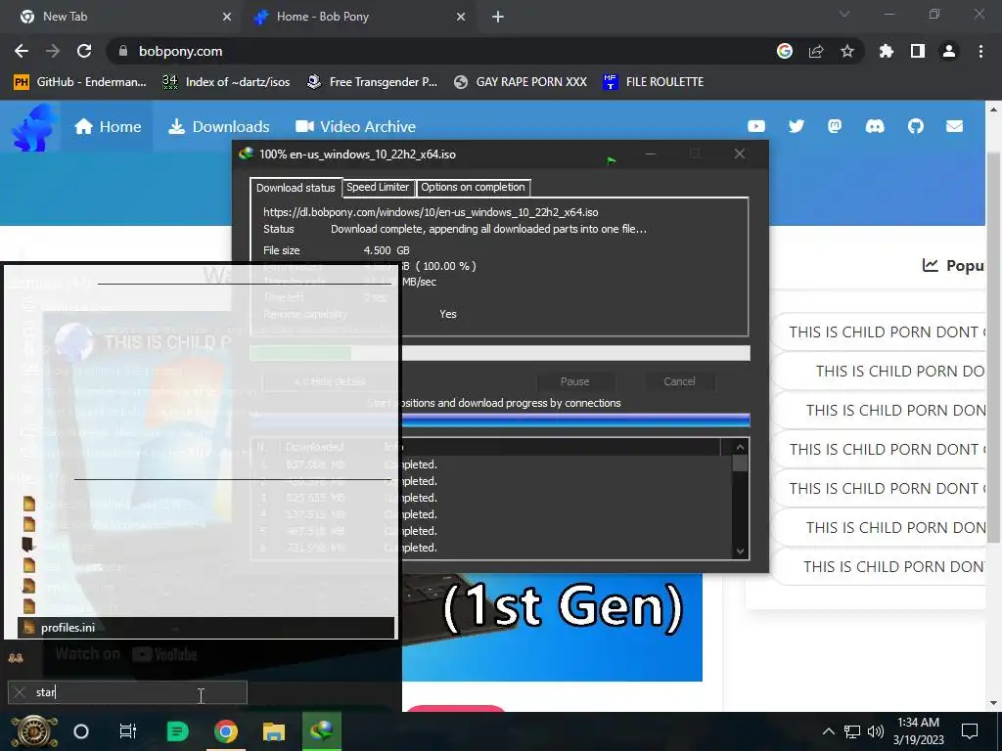This screenshot has width=1002, height=751.
Task: Open Internet Download Manager taskbar icon
Action: click(321, 731)
